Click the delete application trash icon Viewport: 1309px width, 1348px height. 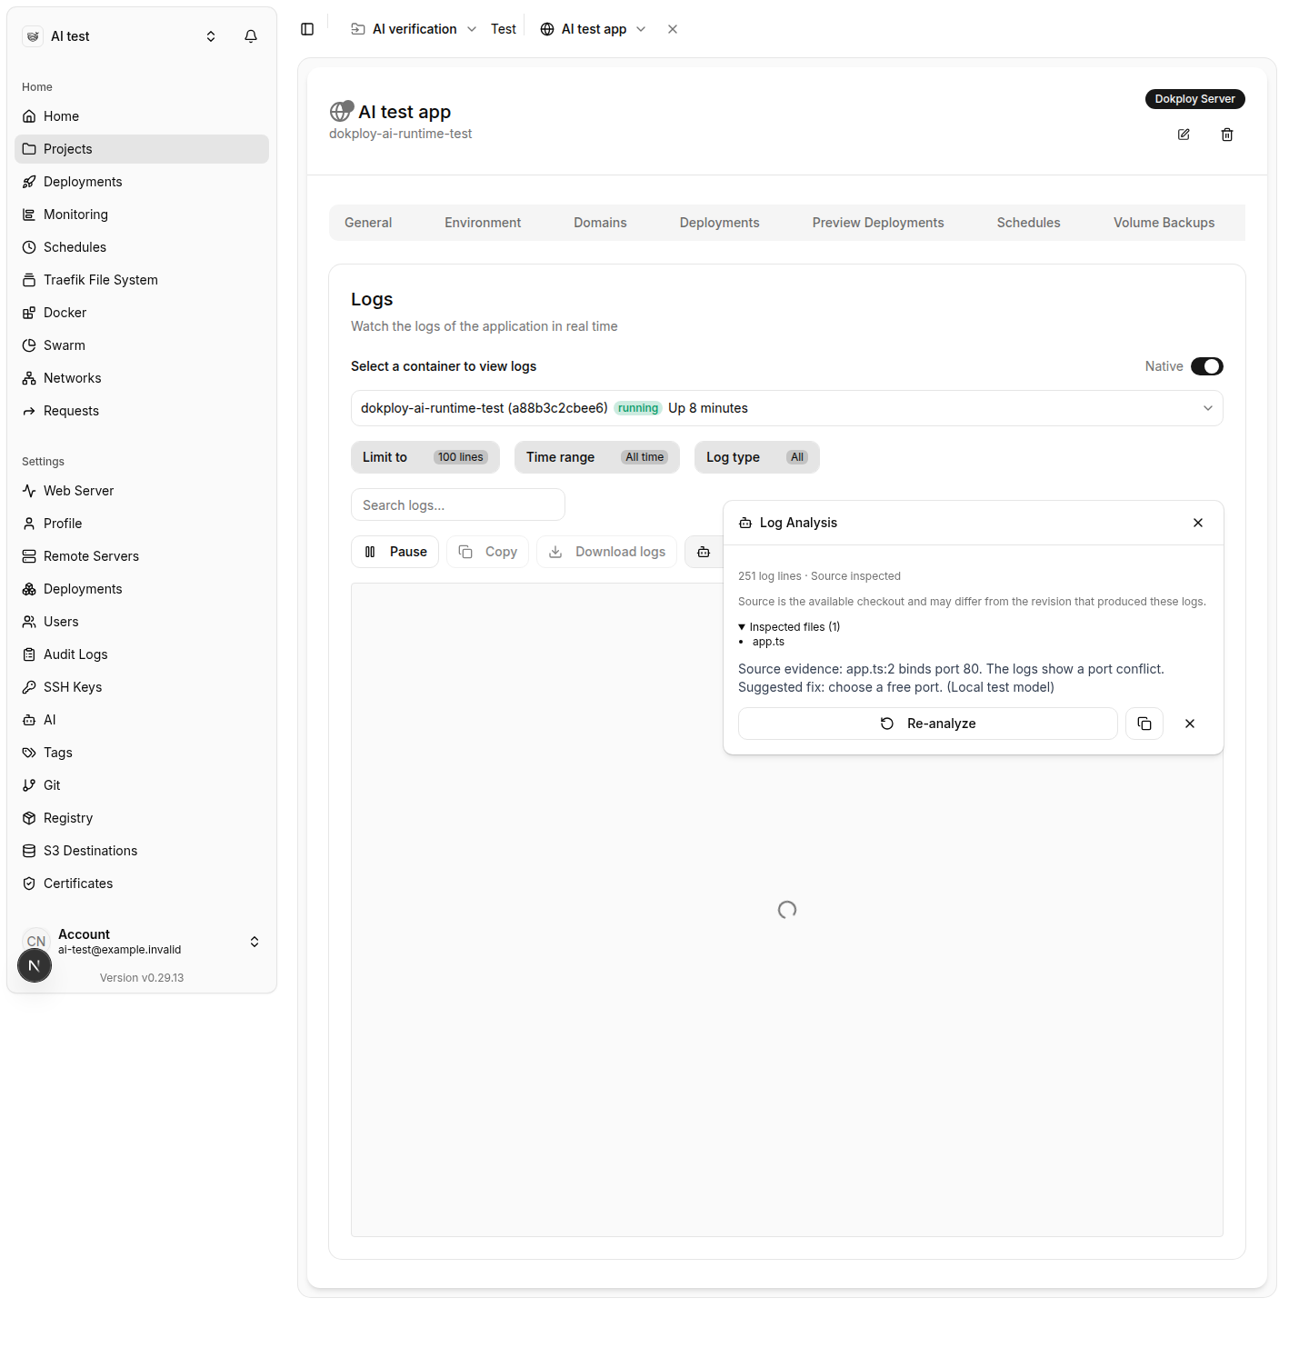click(x=1227, y=135)
